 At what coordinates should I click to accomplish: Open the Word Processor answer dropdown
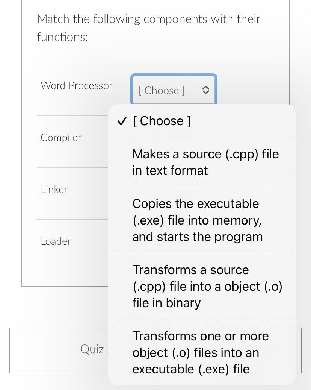tap(174, 90)
